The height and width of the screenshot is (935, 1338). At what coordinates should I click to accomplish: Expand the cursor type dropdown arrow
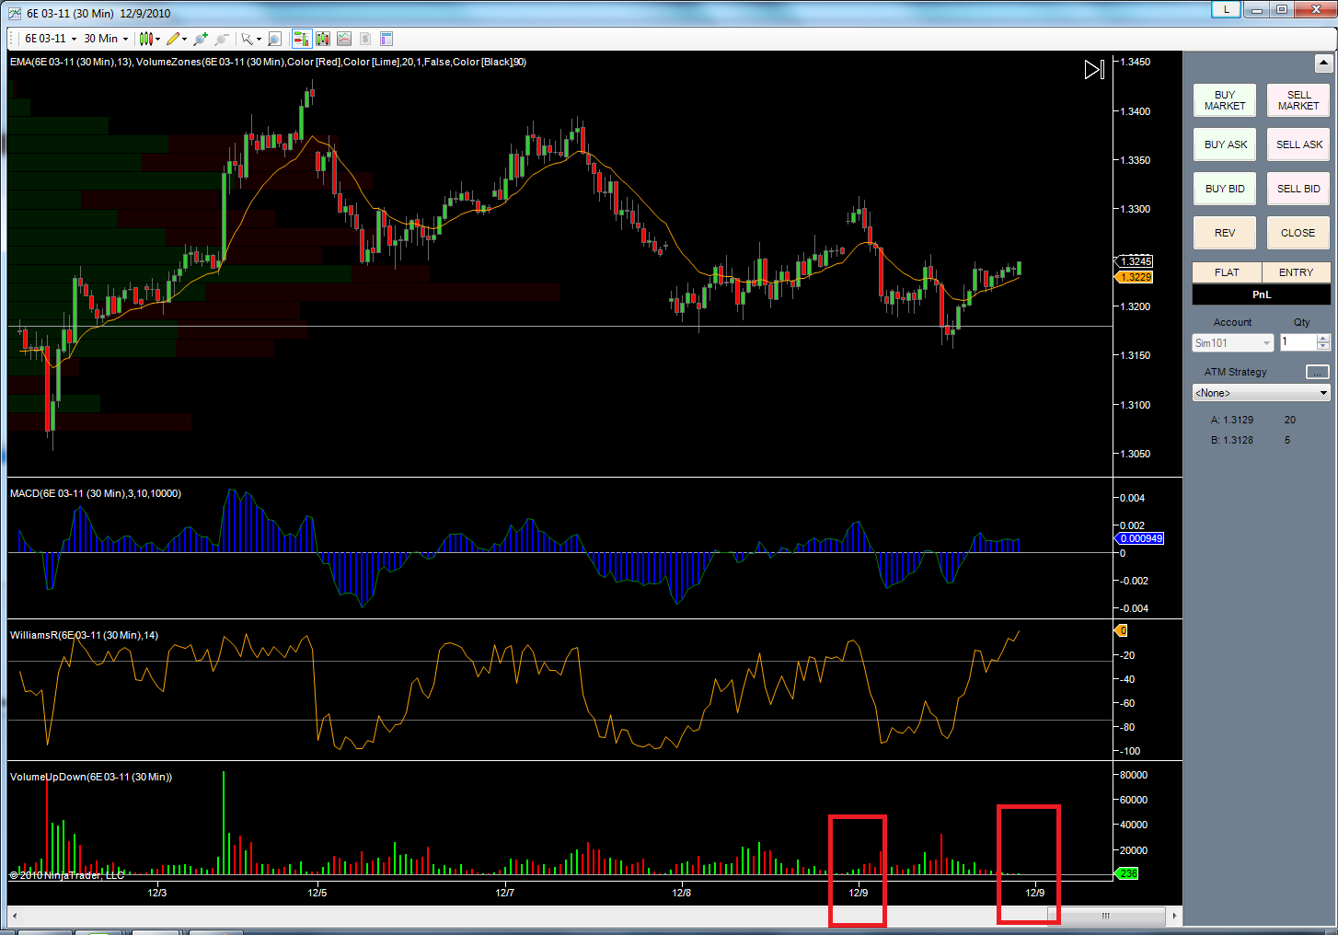[x=259, y=39]
